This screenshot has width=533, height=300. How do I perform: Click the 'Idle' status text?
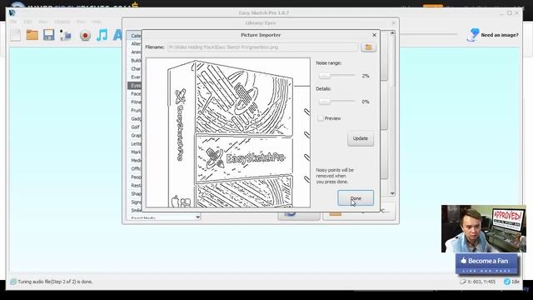(516, 282)
